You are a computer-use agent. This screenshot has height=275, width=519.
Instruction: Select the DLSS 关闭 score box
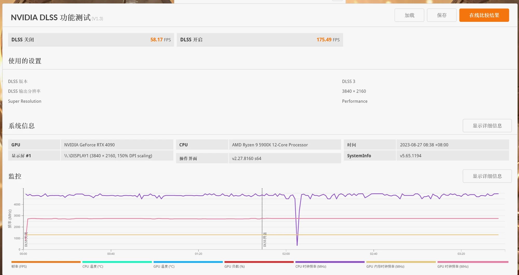click(91, 40)
